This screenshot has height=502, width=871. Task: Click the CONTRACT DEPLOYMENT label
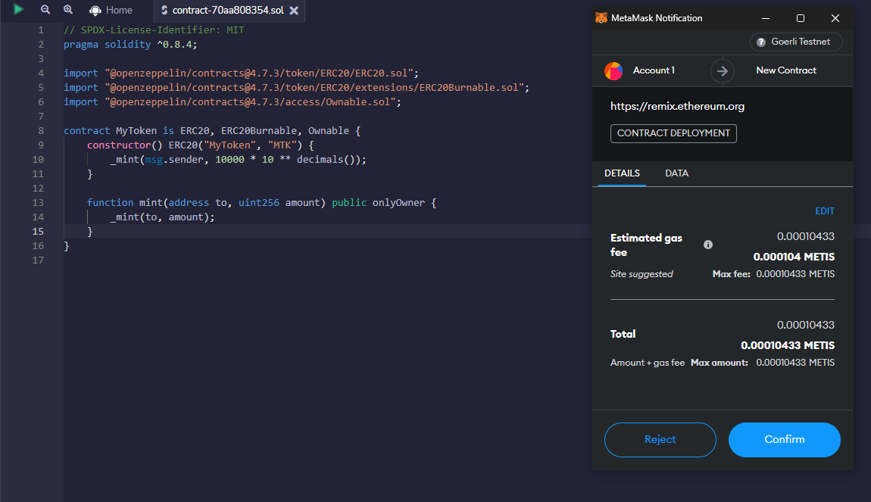[673, 133]
